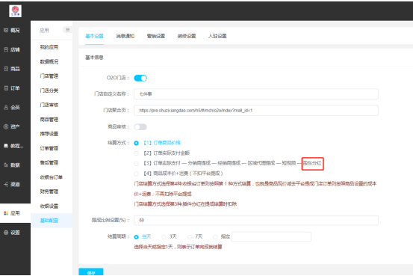Viewport: 413px width, 276px height.
Task: Open 售后管理 in the submenu
Action: click(49, 162)
